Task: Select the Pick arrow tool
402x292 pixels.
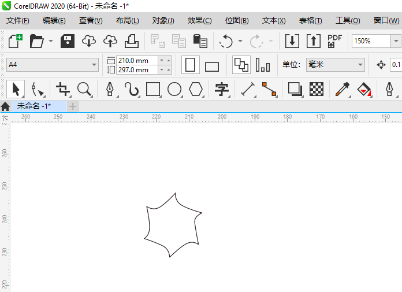Action: tap(16, 89)
